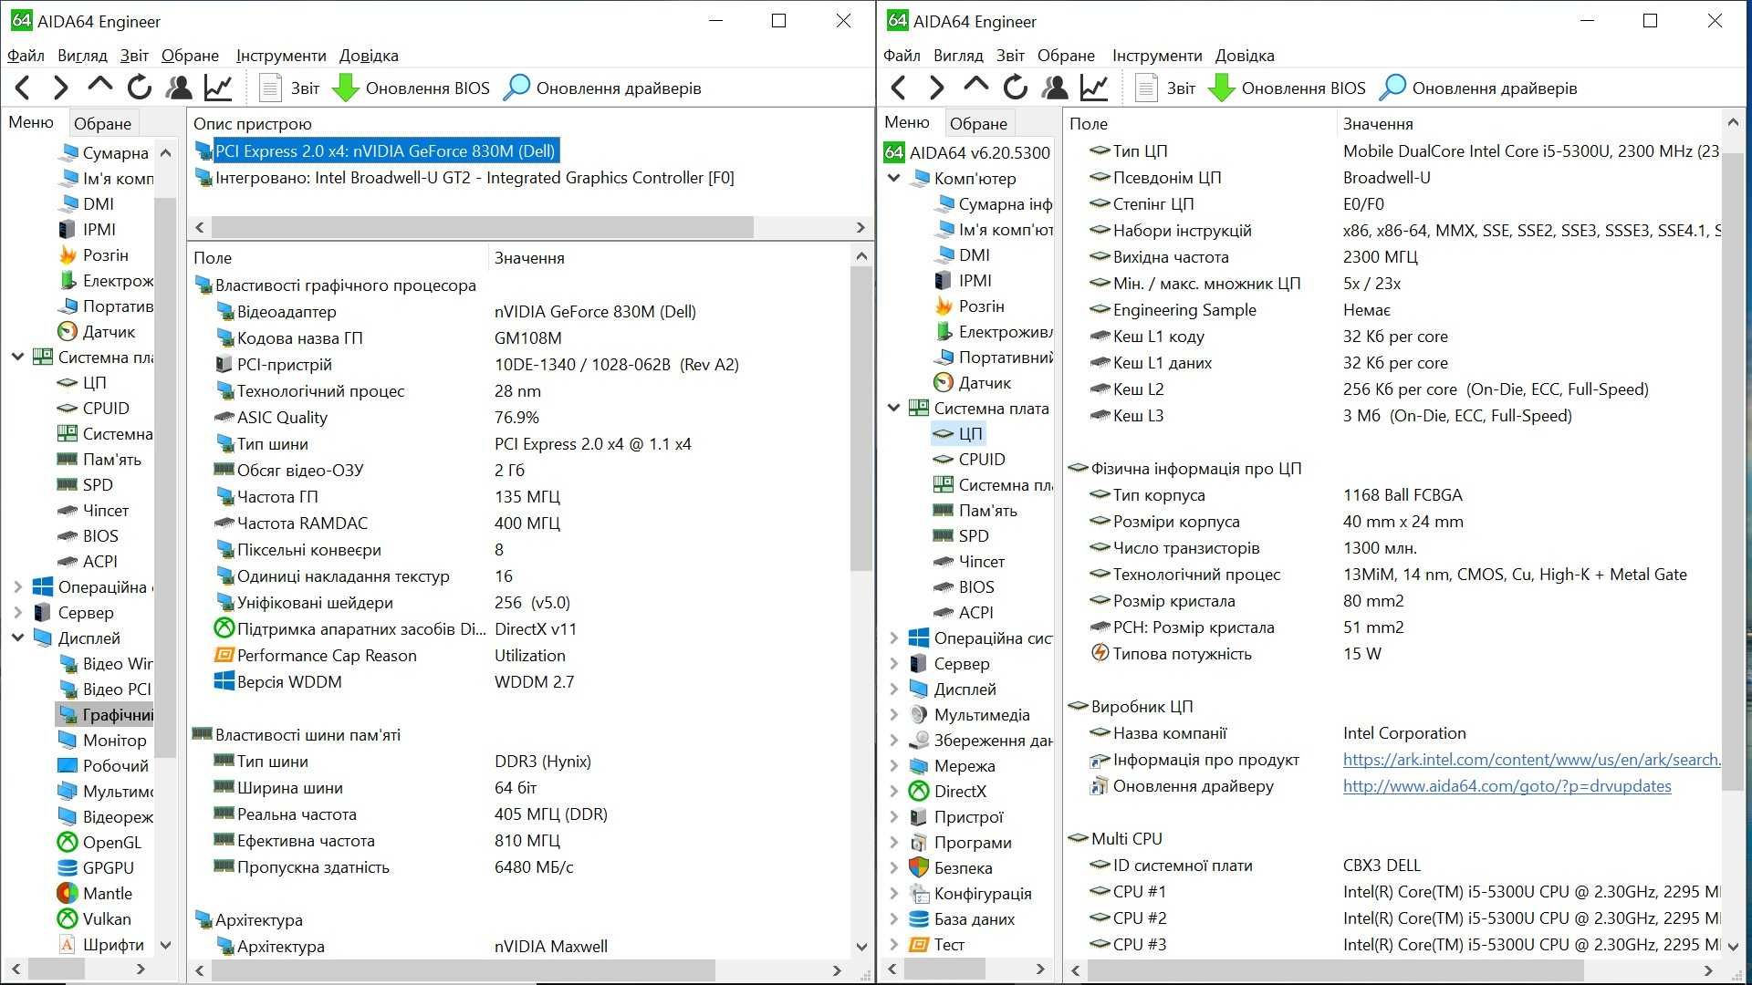Open Звіт report icon in right toolbar

1146,88
